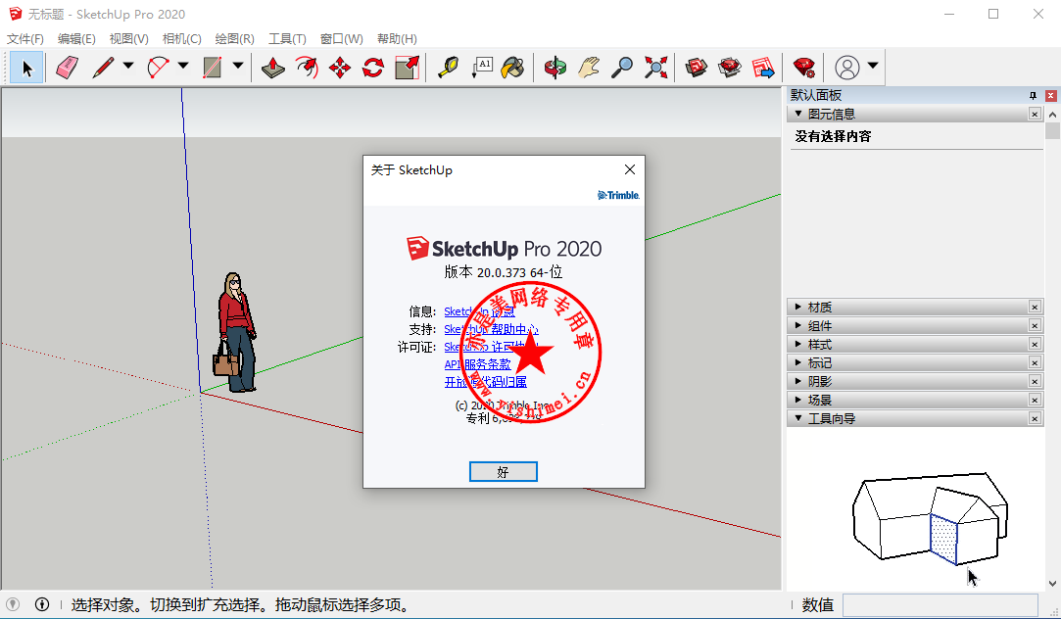Select the Line pencil tool
Viewport: 1061px width, 619px height.
[x=103, y=68]
